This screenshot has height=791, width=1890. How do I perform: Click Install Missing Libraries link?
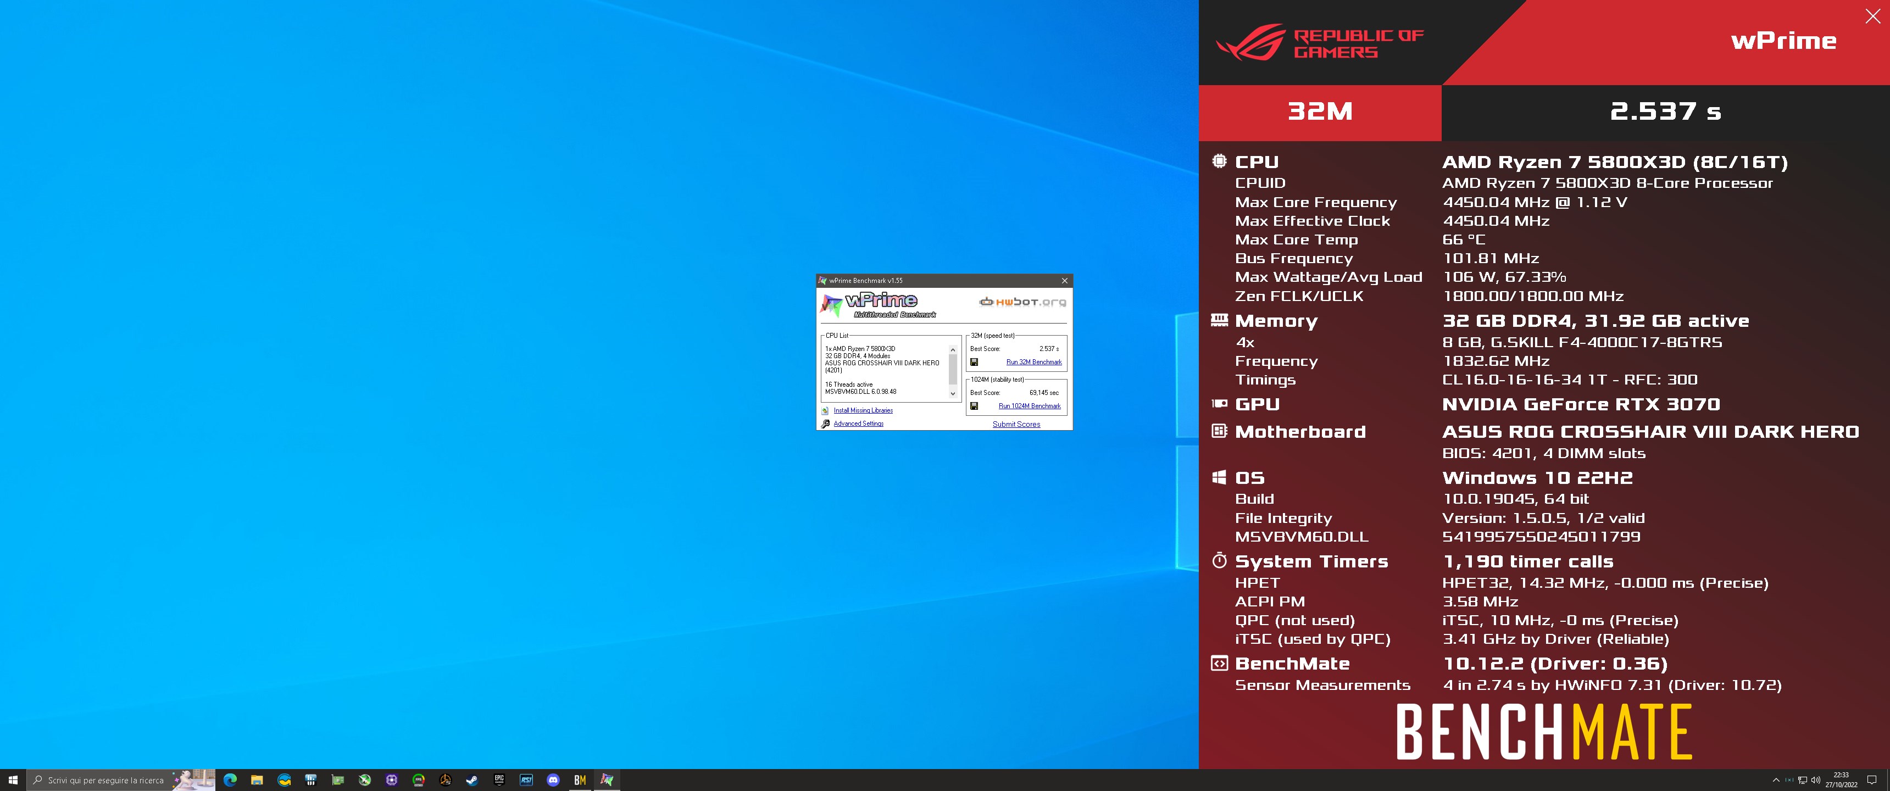tap(863, 410)
